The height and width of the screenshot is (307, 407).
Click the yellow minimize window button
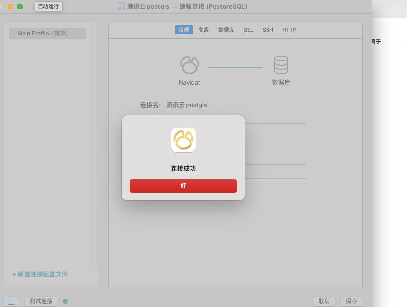pos(10,7)
